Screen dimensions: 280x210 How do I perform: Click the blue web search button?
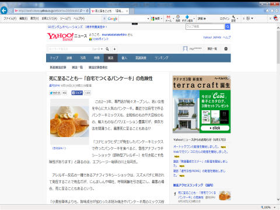point(228,26)
